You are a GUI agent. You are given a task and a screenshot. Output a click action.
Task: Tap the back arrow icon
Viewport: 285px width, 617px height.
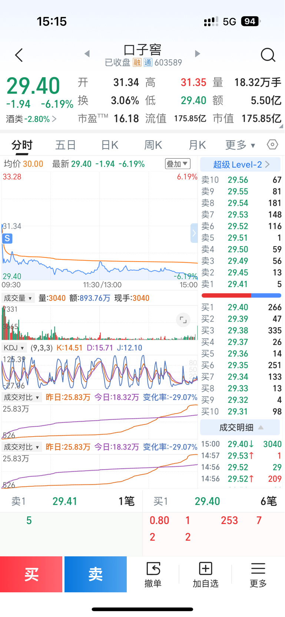19,55
